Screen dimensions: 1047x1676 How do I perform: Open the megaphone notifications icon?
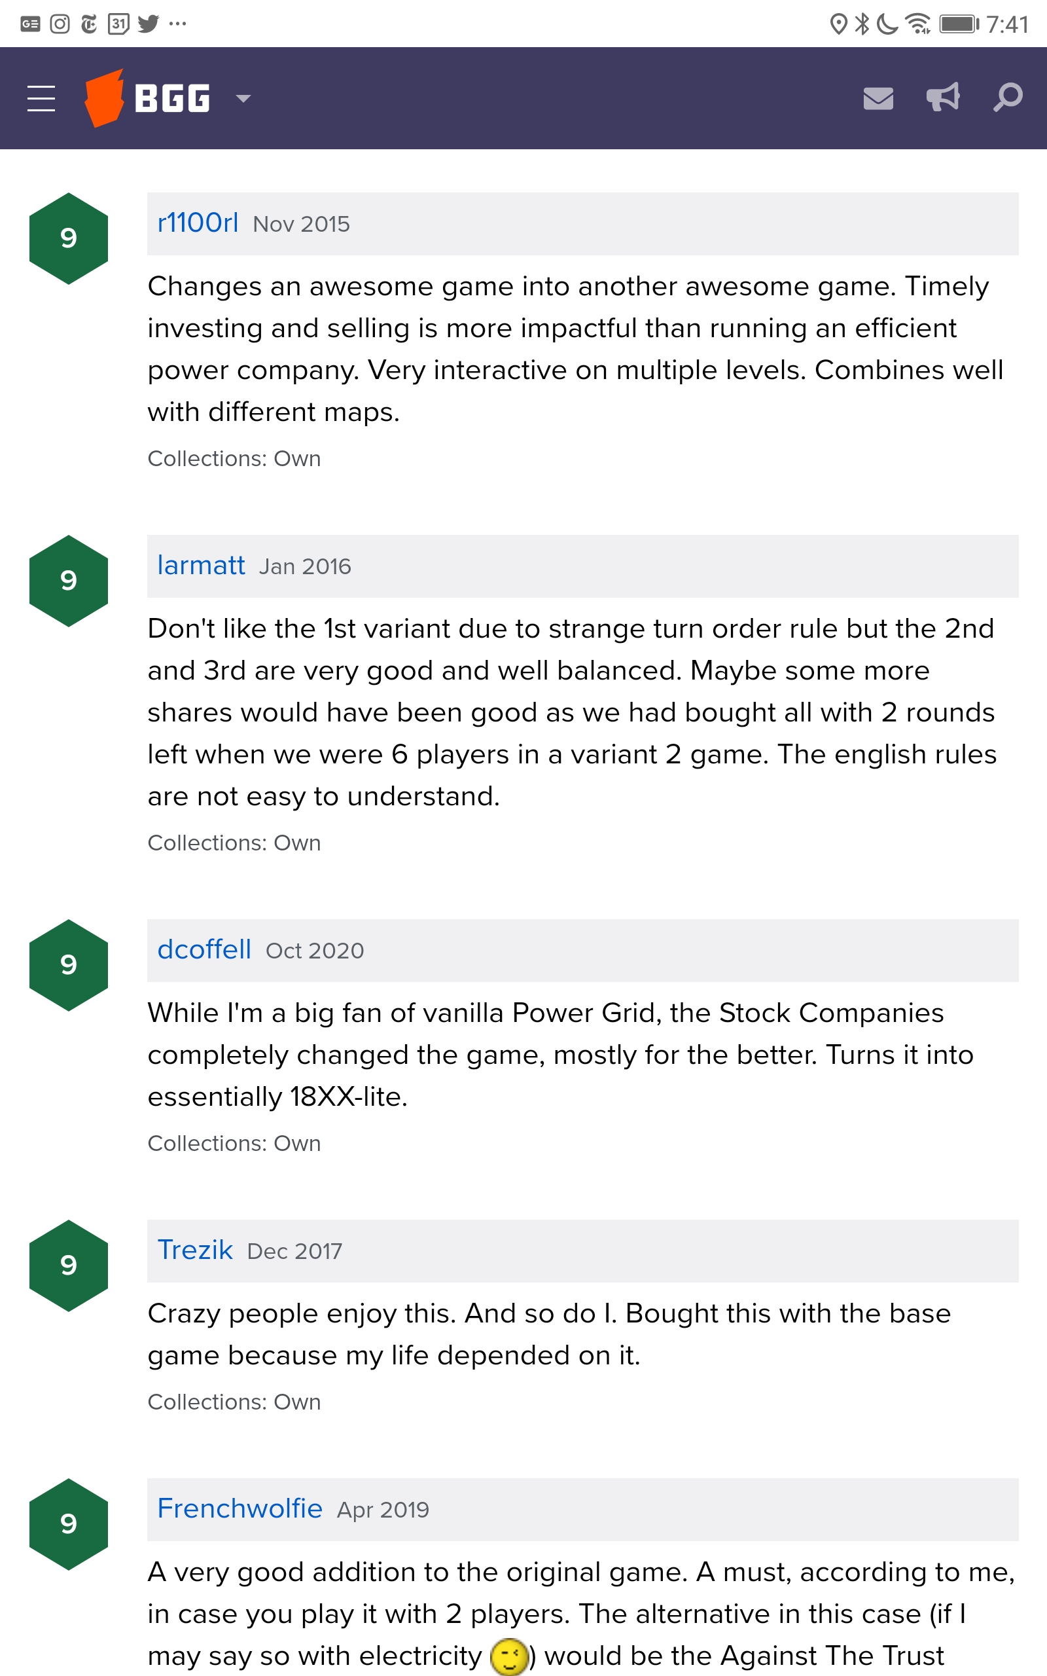[x=943, y=98]
